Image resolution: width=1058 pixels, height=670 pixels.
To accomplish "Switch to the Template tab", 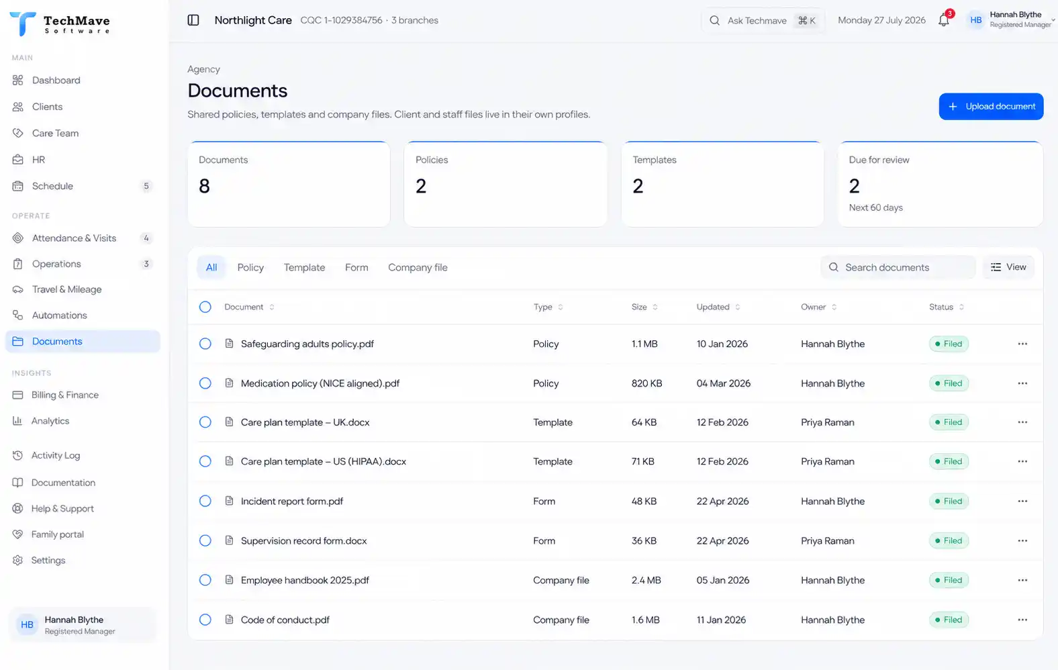I will click(304, 267).
